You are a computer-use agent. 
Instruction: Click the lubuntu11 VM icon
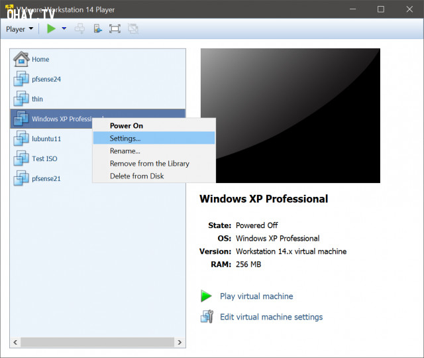tap(21, 139)
